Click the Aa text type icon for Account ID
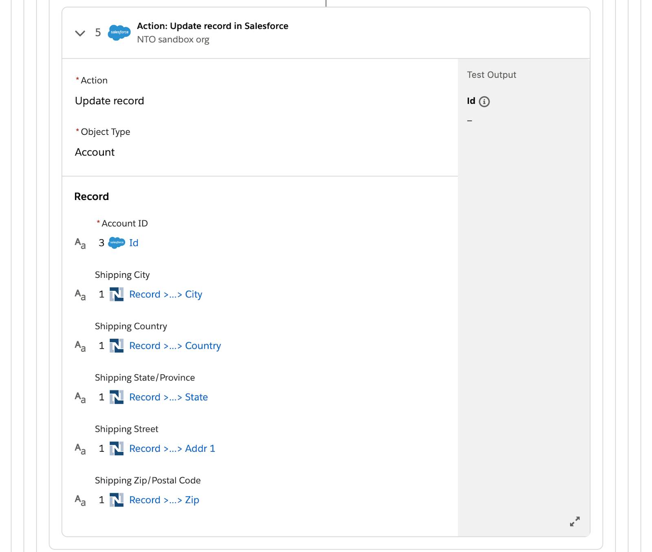The width and height of the screenshot is (652, 552). tap(80, 243)
